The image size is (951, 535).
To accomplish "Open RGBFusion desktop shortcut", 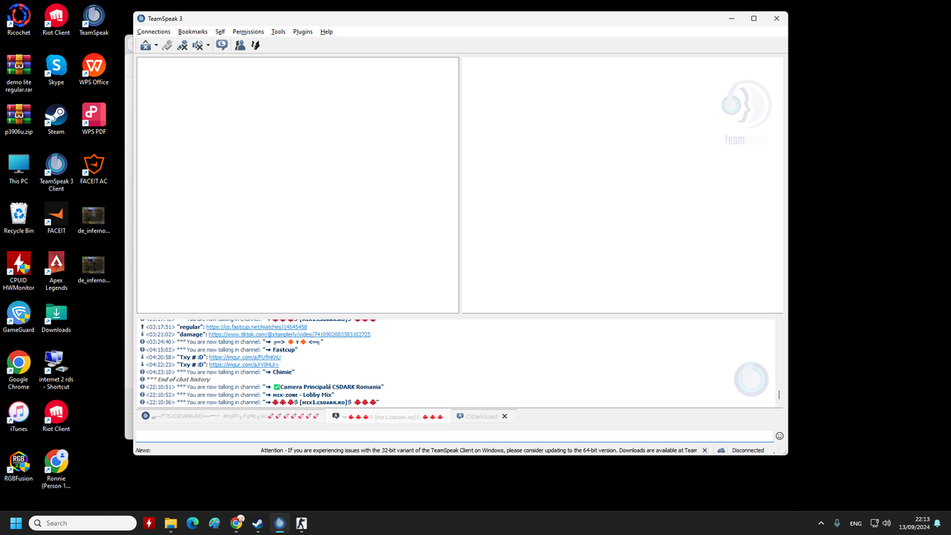I will (19, 466).
